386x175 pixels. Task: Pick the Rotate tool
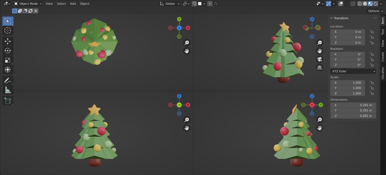pyautogui.click(x=8, y=51)
